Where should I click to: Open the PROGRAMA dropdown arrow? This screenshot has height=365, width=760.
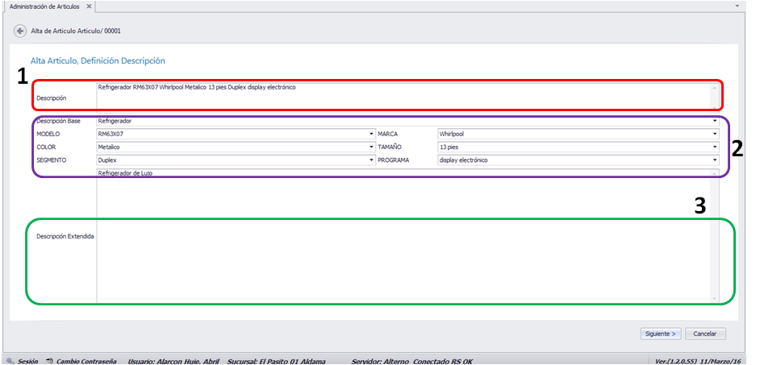(x=715, y=160)
